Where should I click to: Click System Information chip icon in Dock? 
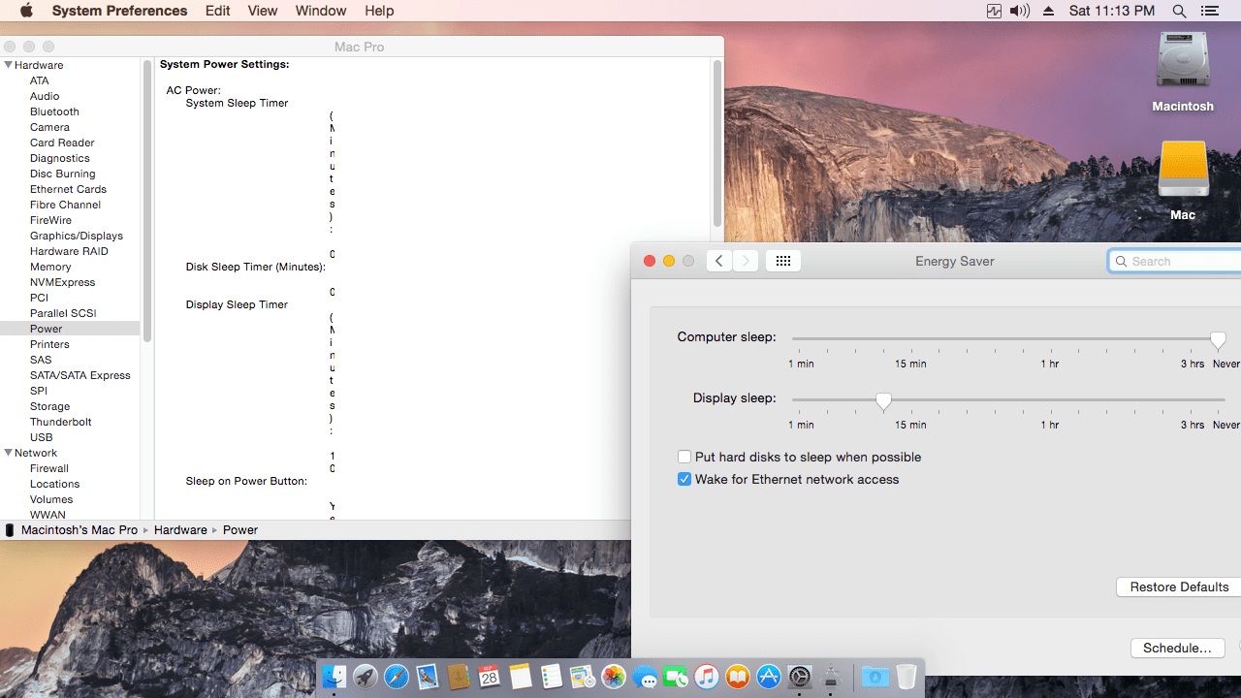pos(831,677)
